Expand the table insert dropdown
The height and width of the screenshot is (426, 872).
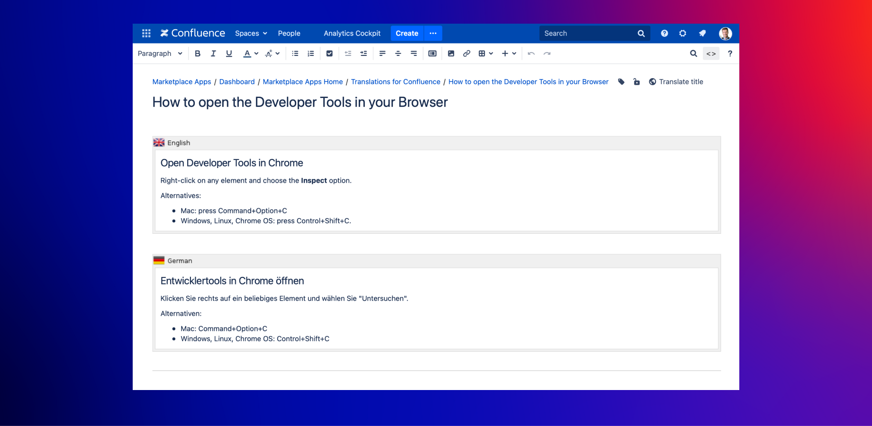(486, 53)
